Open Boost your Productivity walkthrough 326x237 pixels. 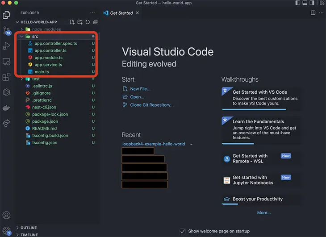click(261, 199)
